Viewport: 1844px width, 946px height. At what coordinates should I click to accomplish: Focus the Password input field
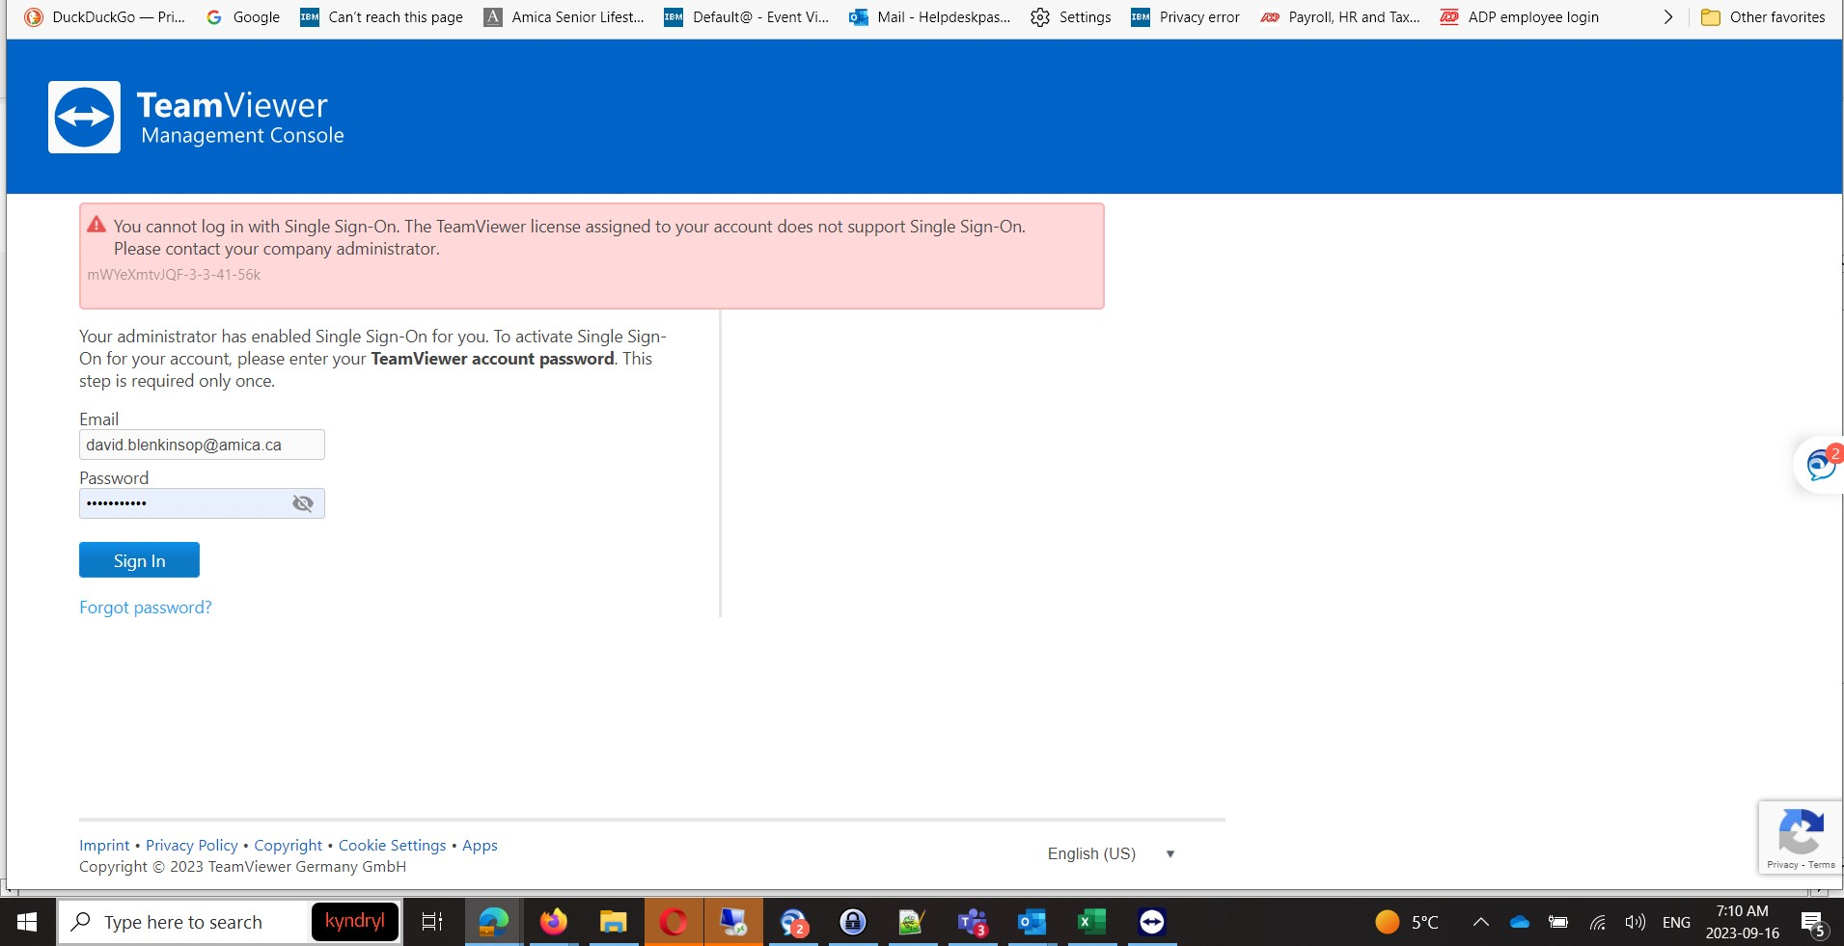[x=202, y=503]
